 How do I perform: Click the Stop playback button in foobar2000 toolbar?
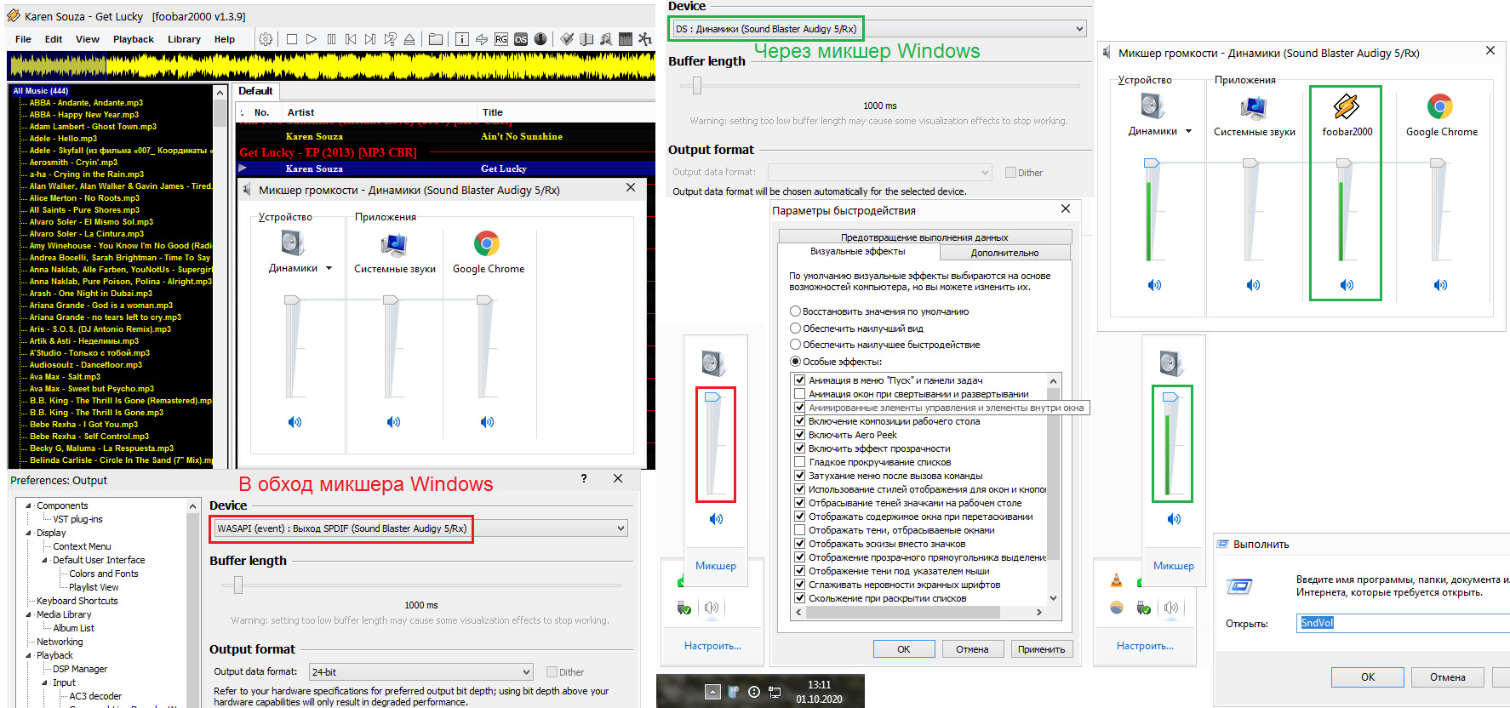pyautogui.click(x=292, y=39)
